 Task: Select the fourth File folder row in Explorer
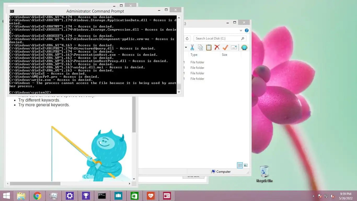197,79
